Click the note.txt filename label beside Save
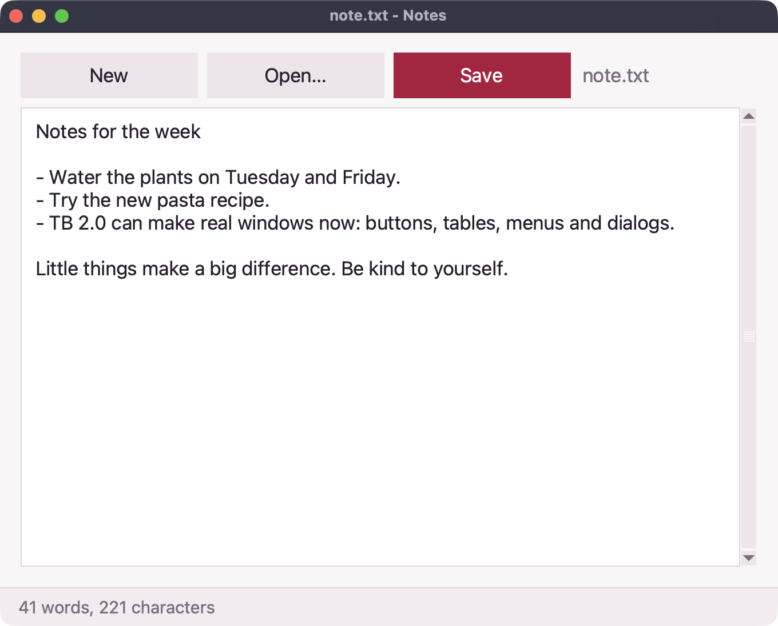The width and height of the screenshot is (778, 626). pos(616,75)
